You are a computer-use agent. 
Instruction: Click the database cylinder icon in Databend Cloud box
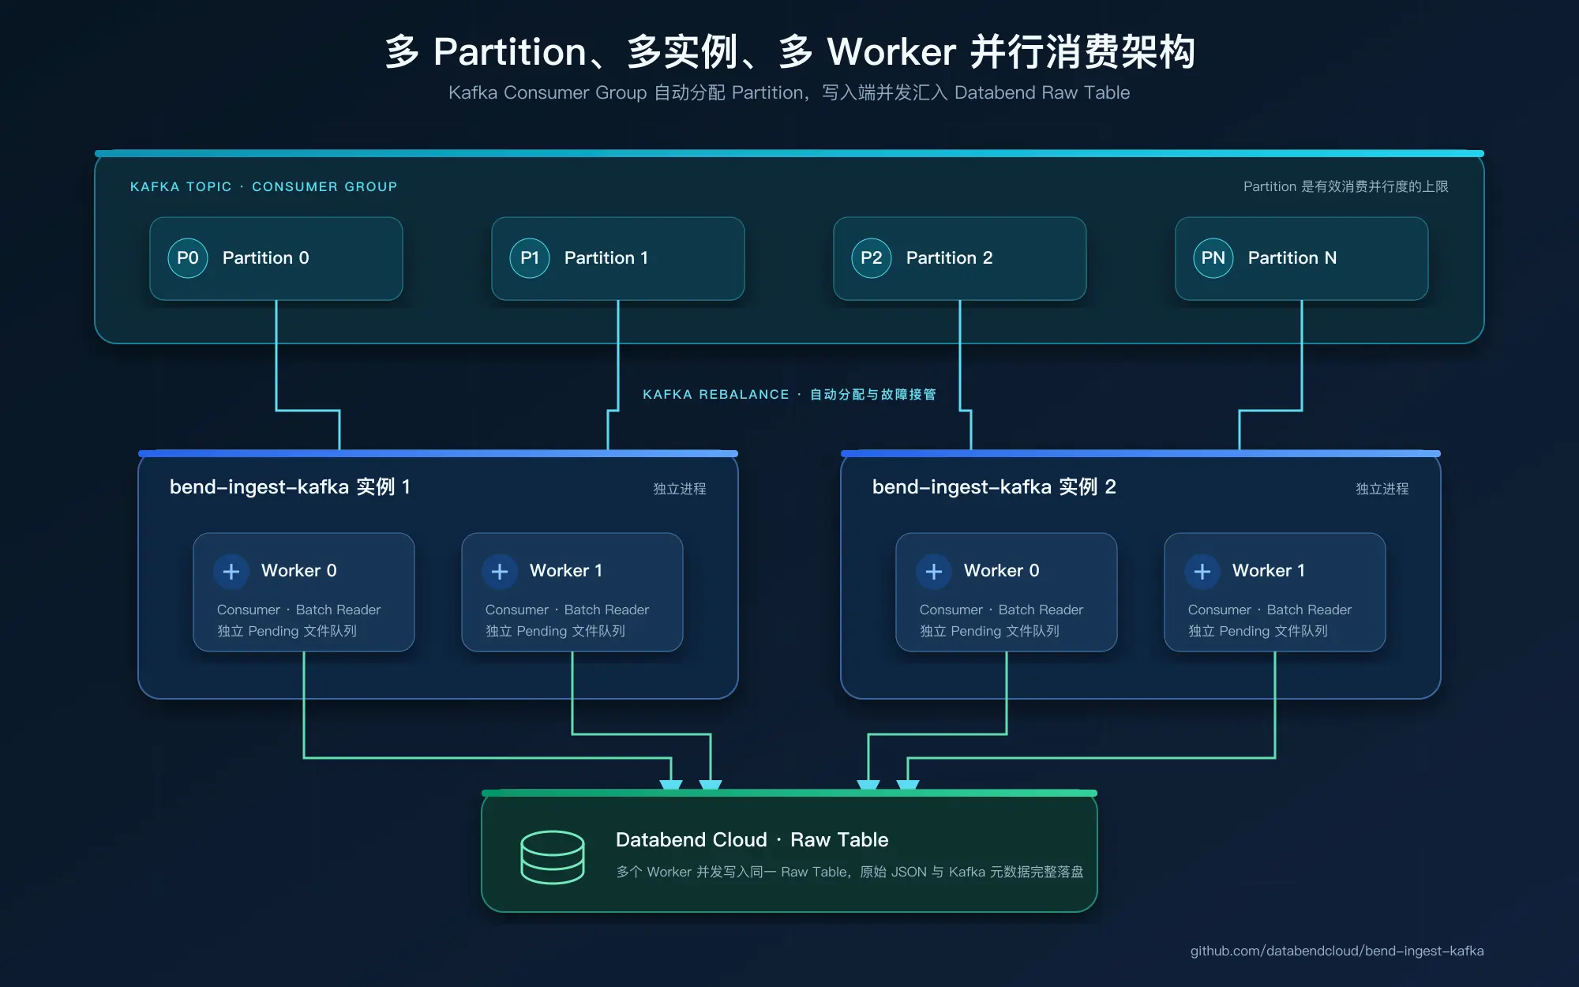tap(553, 857)
